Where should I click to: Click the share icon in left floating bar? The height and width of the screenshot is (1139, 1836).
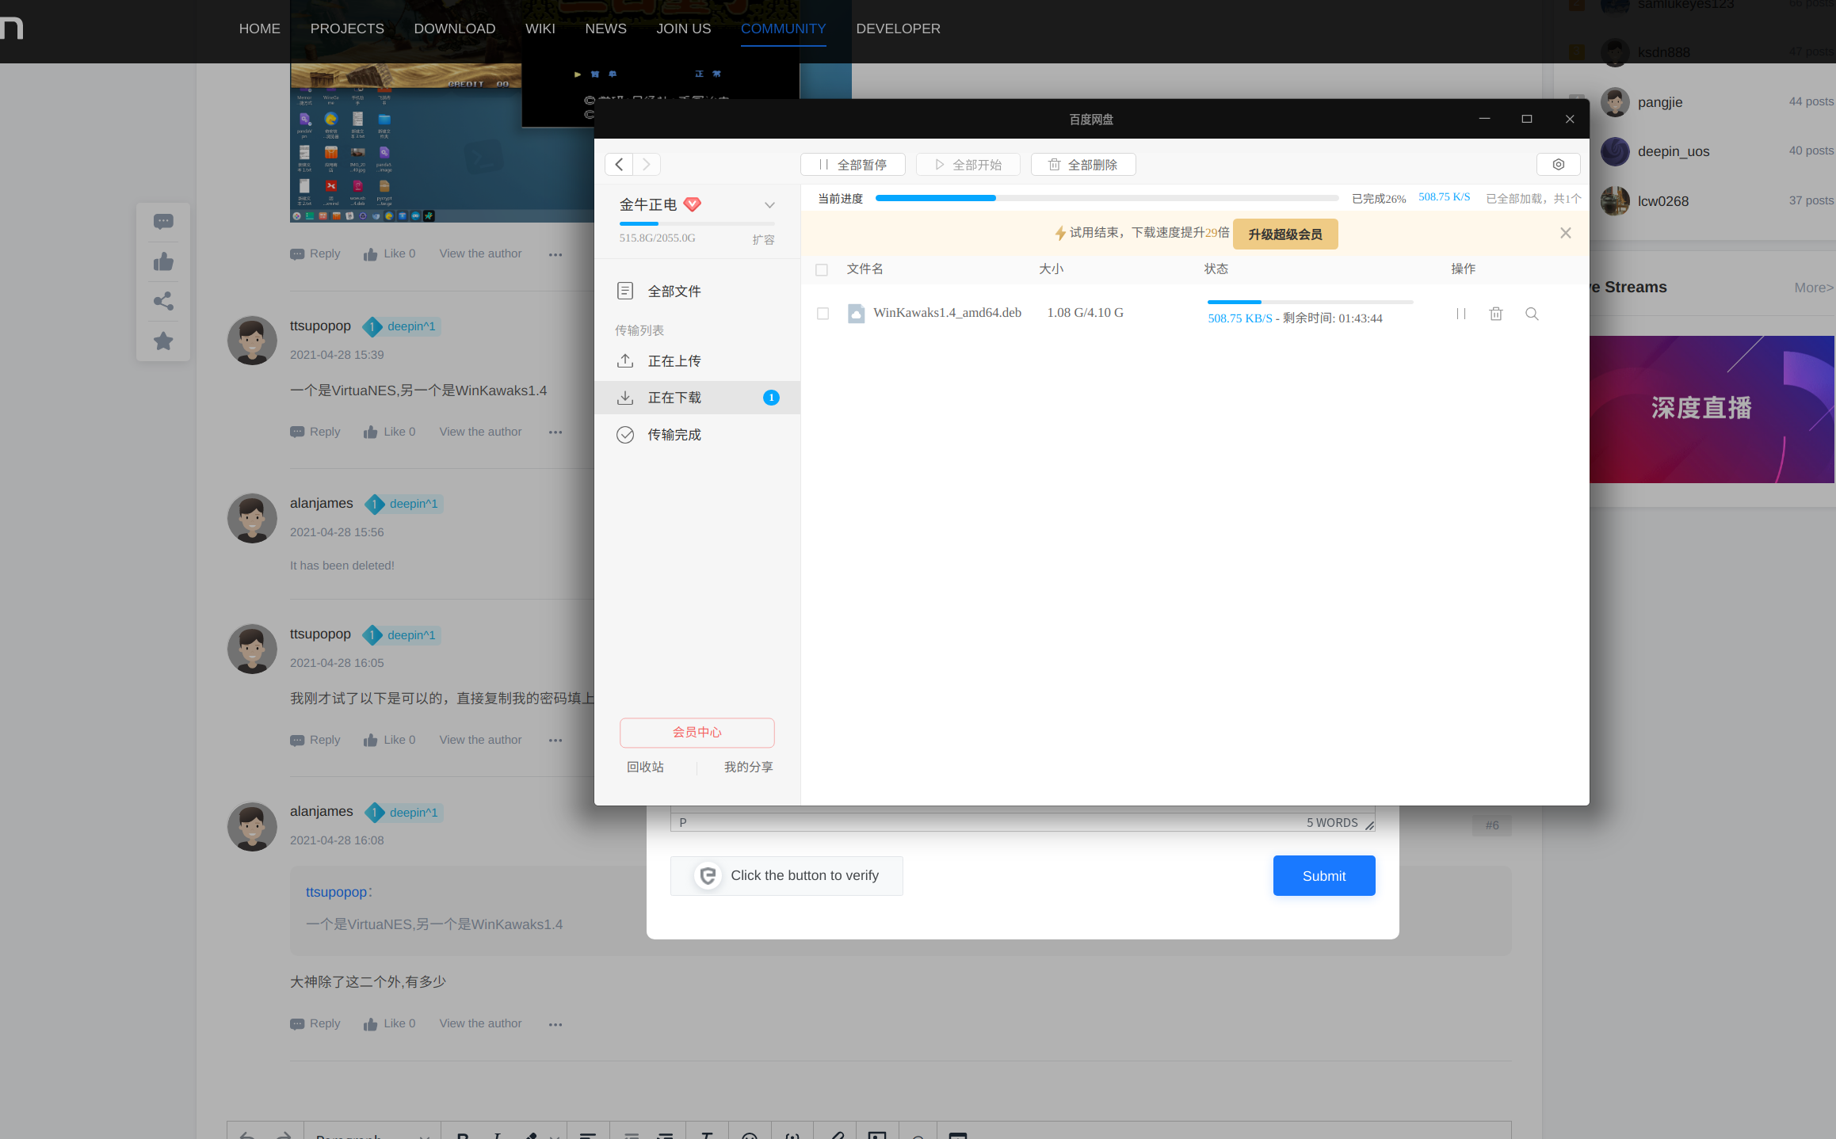pyautogui.click(x=163, y=301)
